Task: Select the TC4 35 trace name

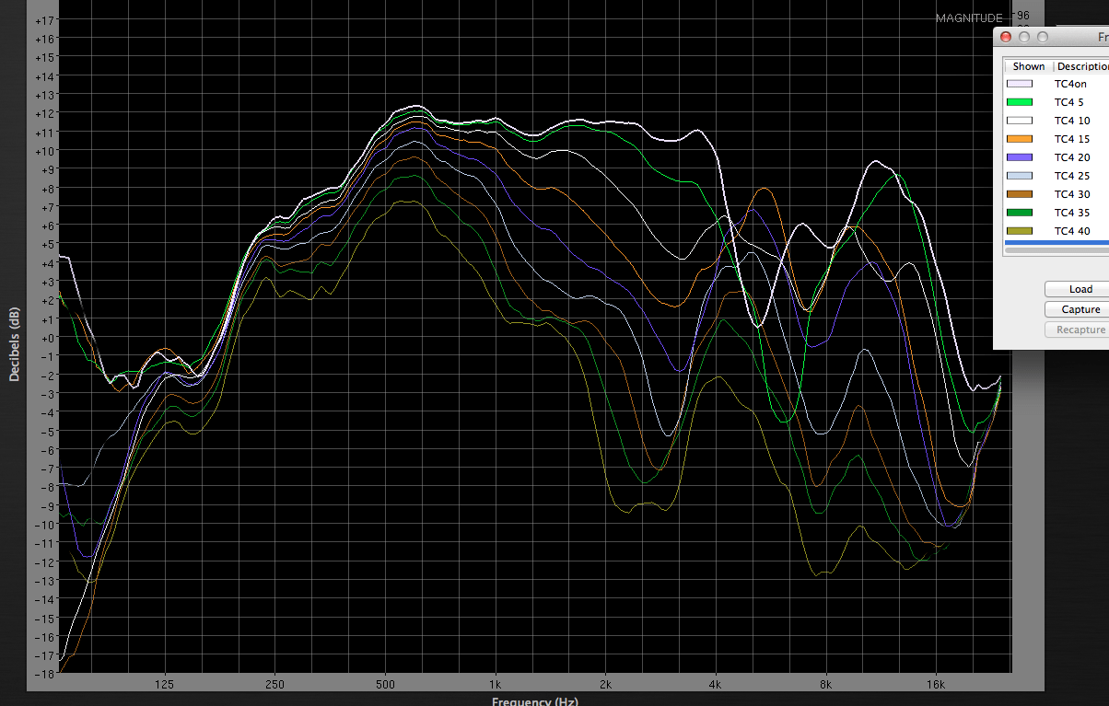Action: 1071,213
